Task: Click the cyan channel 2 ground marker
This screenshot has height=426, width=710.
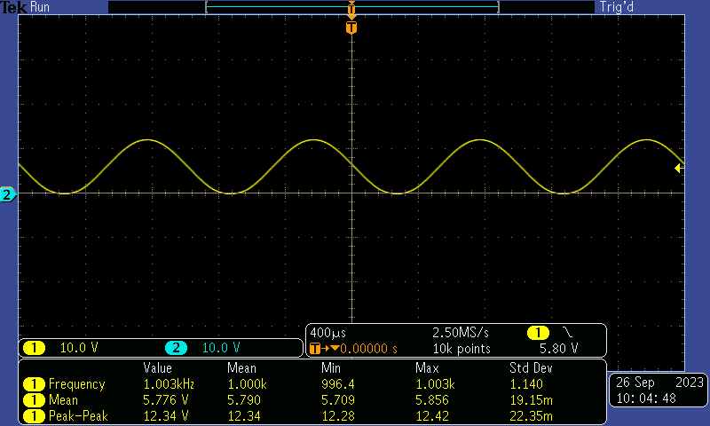Action: pyautogui.click(x=7, y=194)
